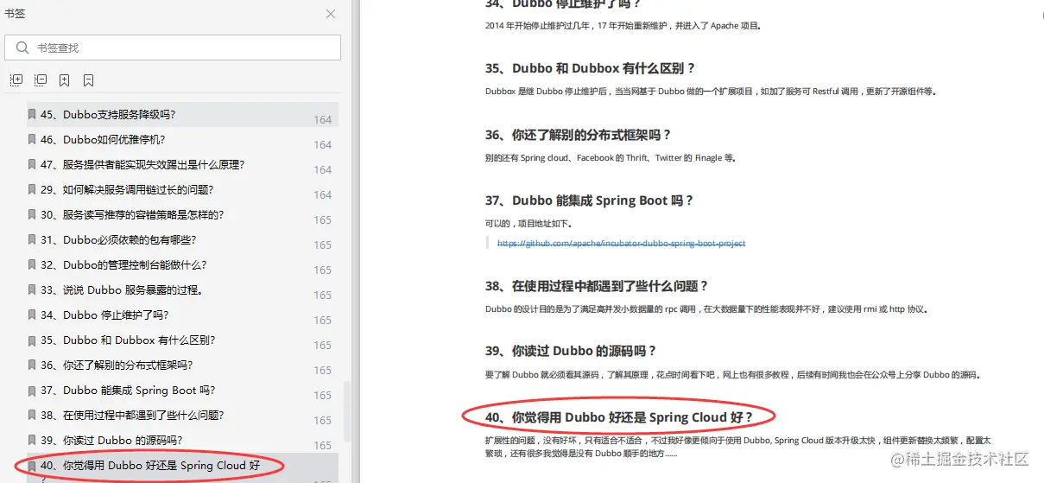Click bookmark icon beside 33、说说 Dubbo 服务暴露的过程。
The image size is (1044, 483).
click(32, 289)
